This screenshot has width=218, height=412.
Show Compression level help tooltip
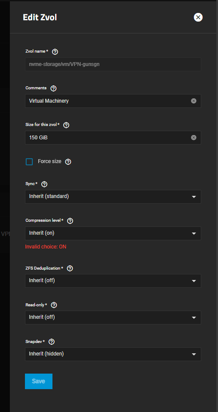pyautogui.click(x=70, y=221)
